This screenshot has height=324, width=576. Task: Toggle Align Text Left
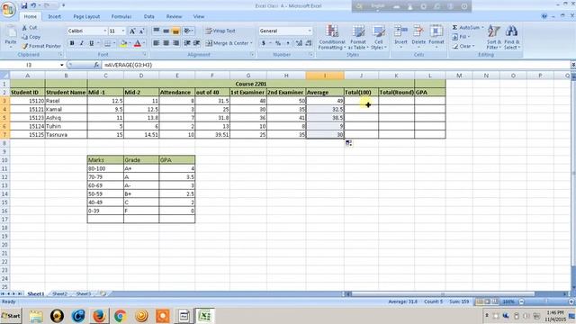click(156, 43)
